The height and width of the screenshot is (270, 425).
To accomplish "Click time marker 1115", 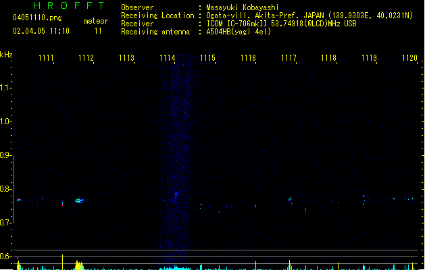I will 207,58.
